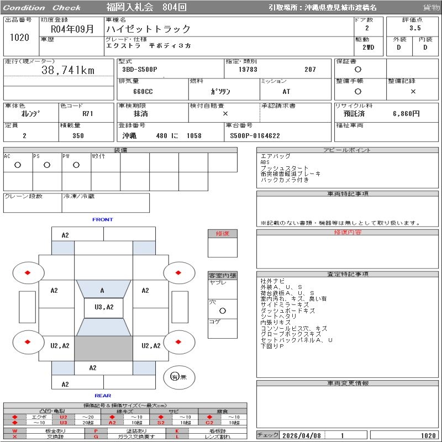Click the red P legend marker
442x442 pixels.
pyautogui.click(x=96, y=431)
